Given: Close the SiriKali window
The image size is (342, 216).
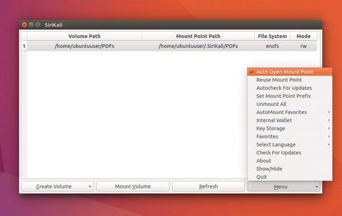Looking at the screenshot, I should point(25,25).
